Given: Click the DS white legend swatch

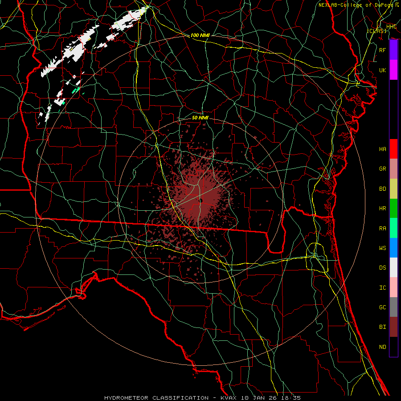Looking at the screenshot, I should click(393, 267).
